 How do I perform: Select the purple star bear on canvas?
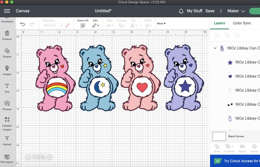(184, 78)
